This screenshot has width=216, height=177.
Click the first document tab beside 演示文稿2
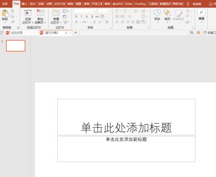(21, 33)
